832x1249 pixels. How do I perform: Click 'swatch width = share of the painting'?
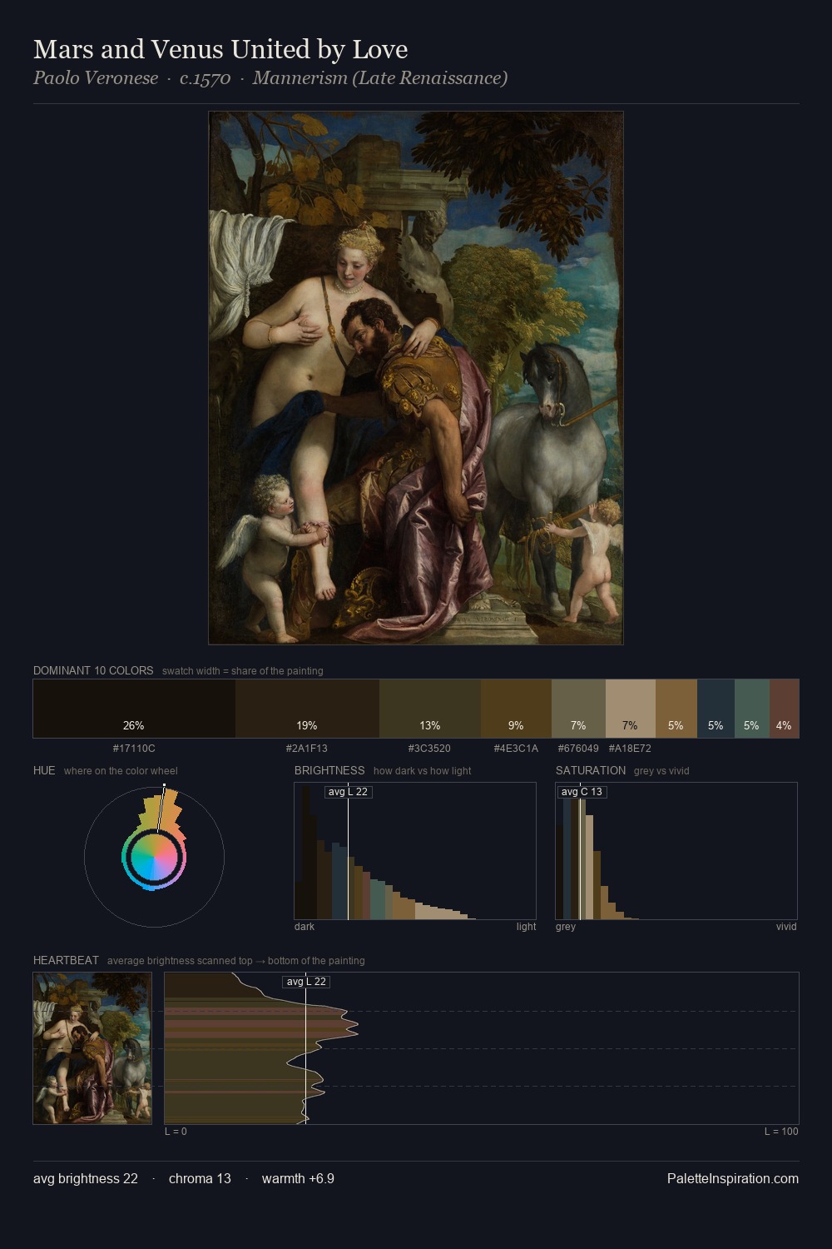(243, 671)
